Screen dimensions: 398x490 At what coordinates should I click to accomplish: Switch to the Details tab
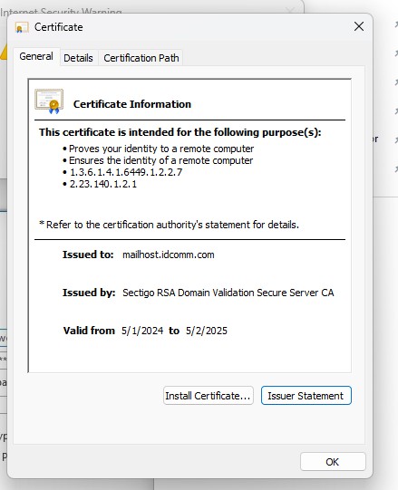tap(78, 58)
